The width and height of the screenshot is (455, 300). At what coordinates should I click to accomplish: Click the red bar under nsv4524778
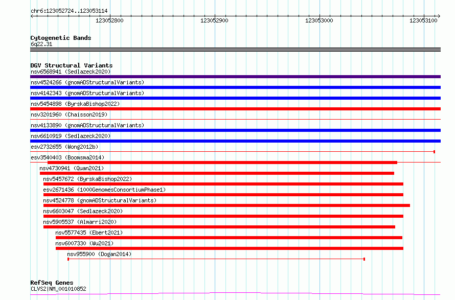point(226,205)
